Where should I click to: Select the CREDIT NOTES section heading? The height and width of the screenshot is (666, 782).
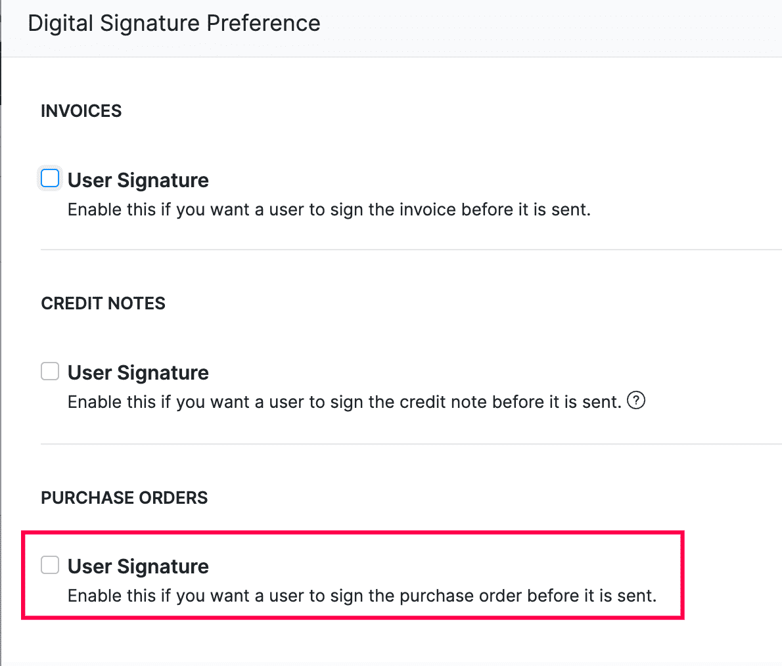click(103, 303)
